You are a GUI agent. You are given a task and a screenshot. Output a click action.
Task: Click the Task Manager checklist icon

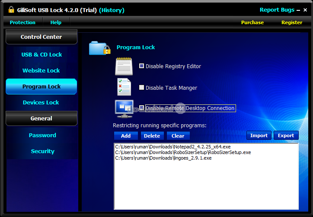click(124, 87)
